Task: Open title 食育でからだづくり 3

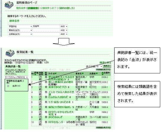Action: click(x=59, y=87)
